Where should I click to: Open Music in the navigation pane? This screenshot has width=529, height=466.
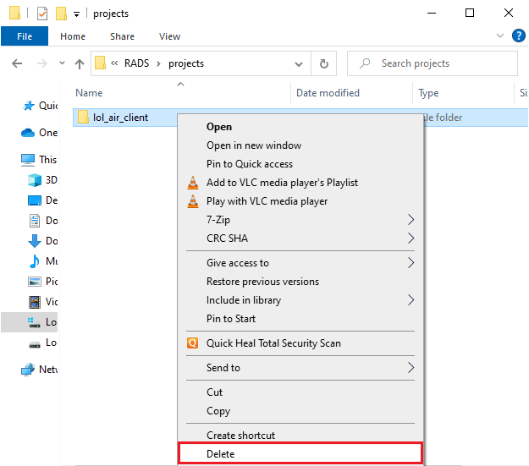[43, 261]
